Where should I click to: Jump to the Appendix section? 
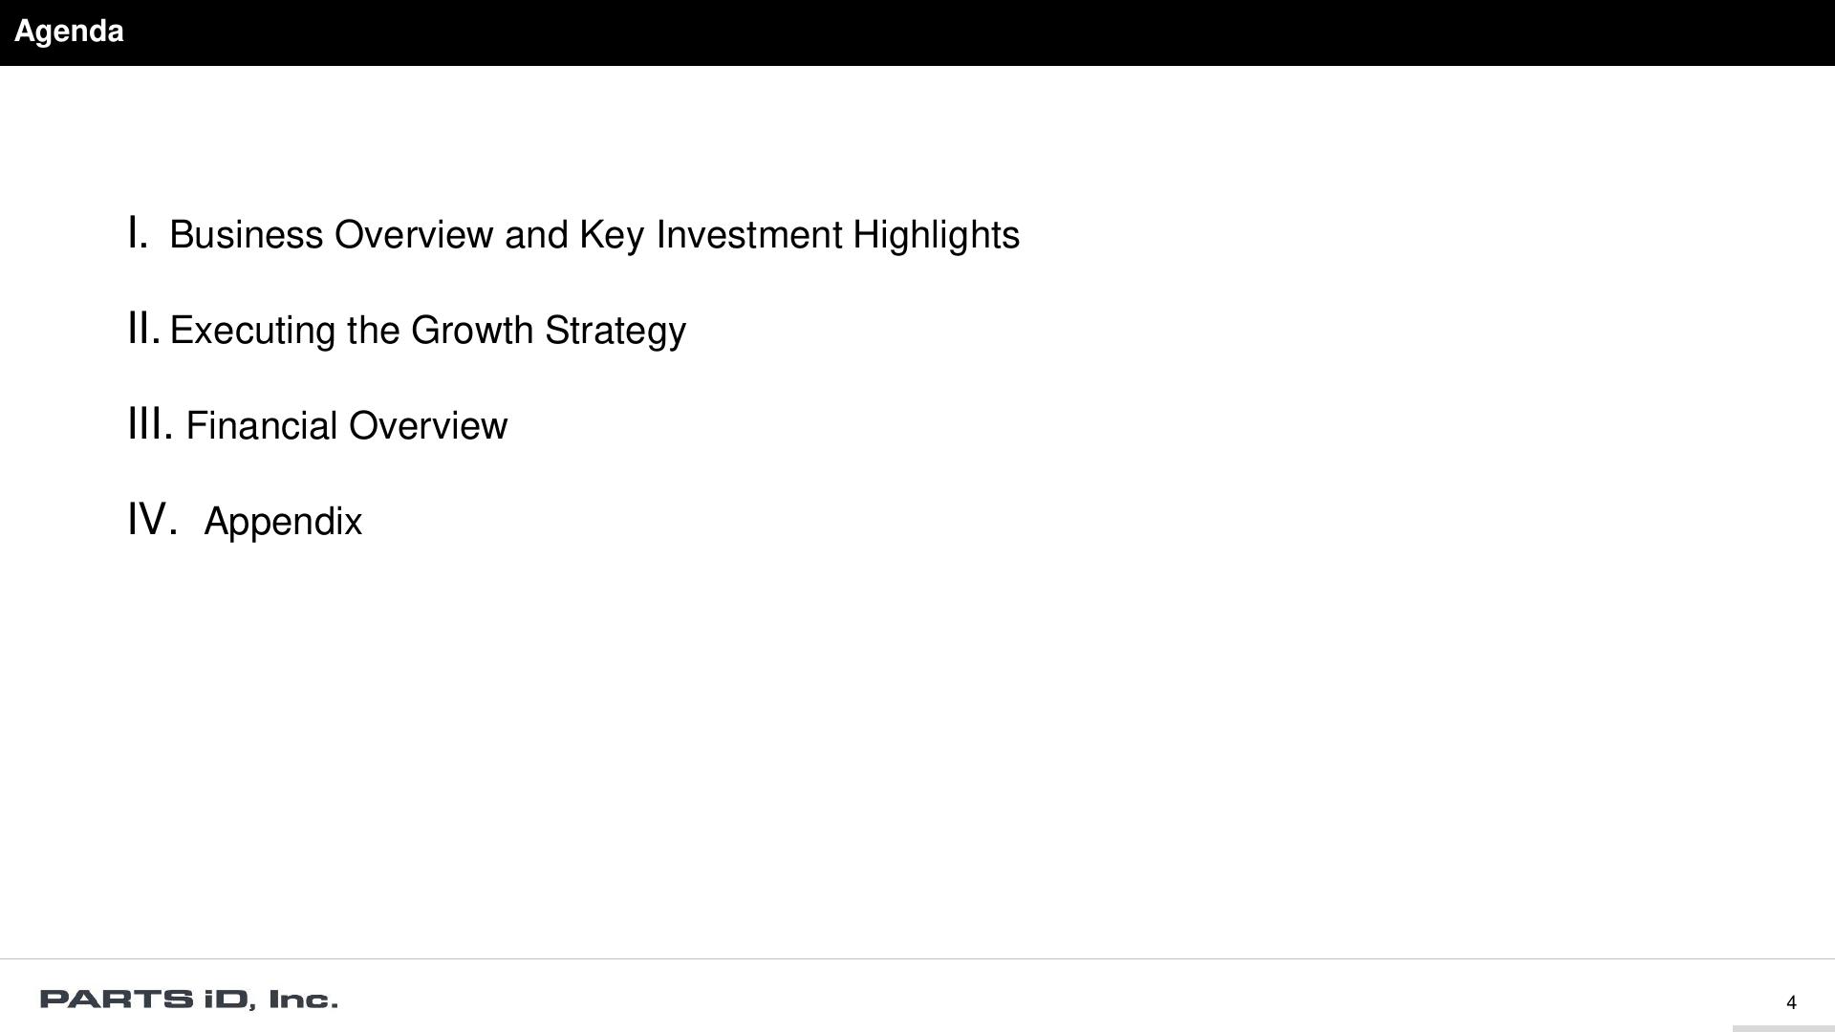[283, 522]
